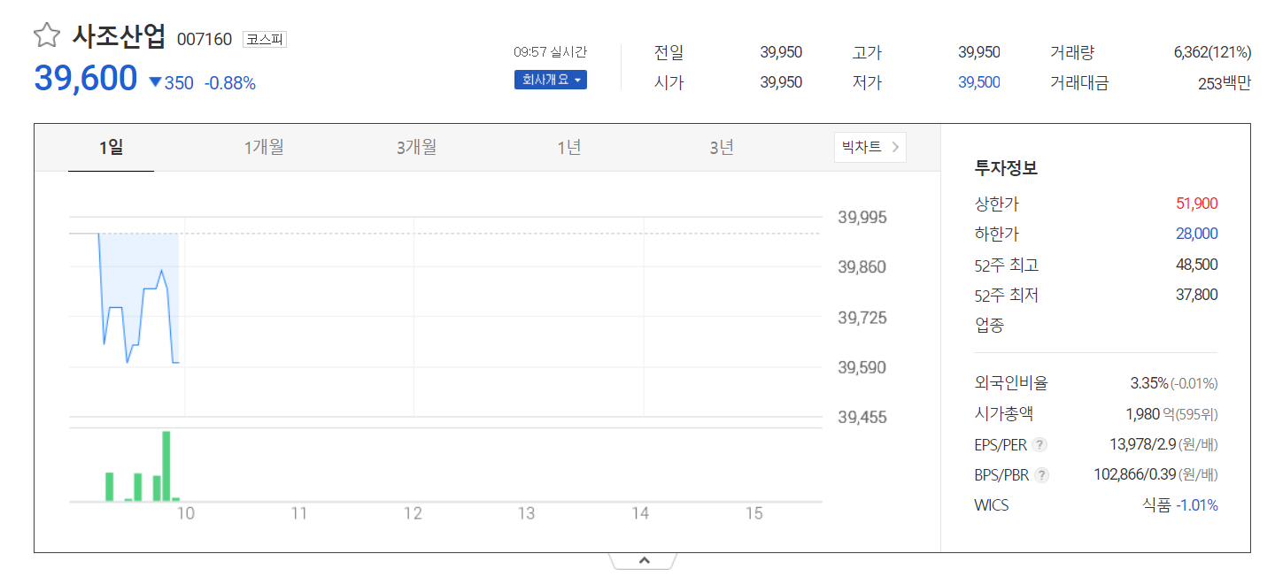The width and height of the screenshot is (1275, 577).
Task: Click the -0.88% change rate
Action: [x=230, y=83]
